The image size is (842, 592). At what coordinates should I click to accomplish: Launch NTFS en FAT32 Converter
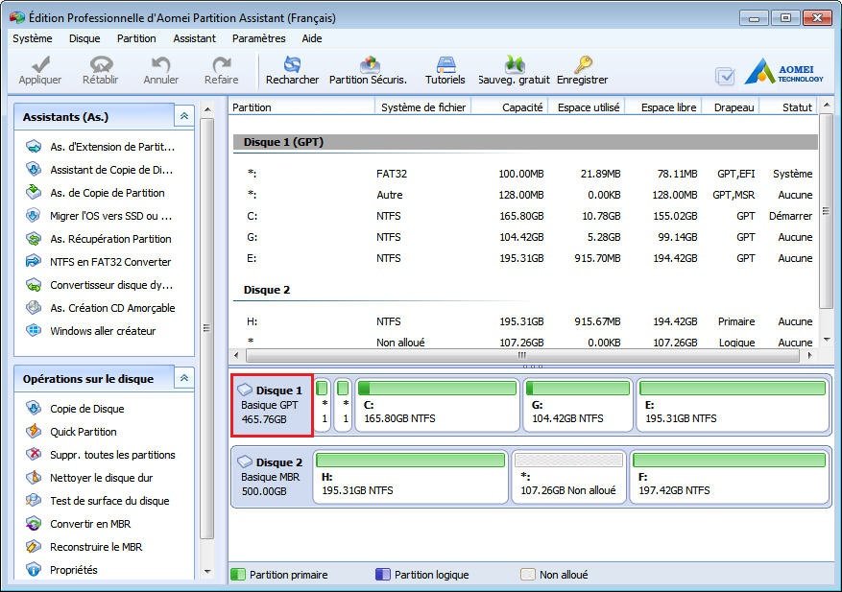pos(98,262)
